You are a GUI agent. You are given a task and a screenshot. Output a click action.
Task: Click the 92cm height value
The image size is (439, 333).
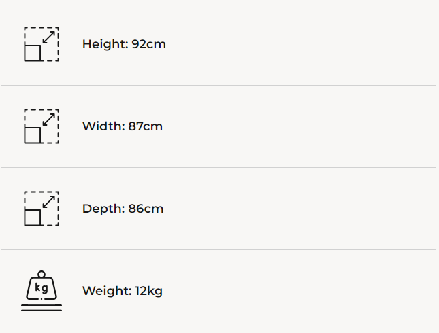148,44
